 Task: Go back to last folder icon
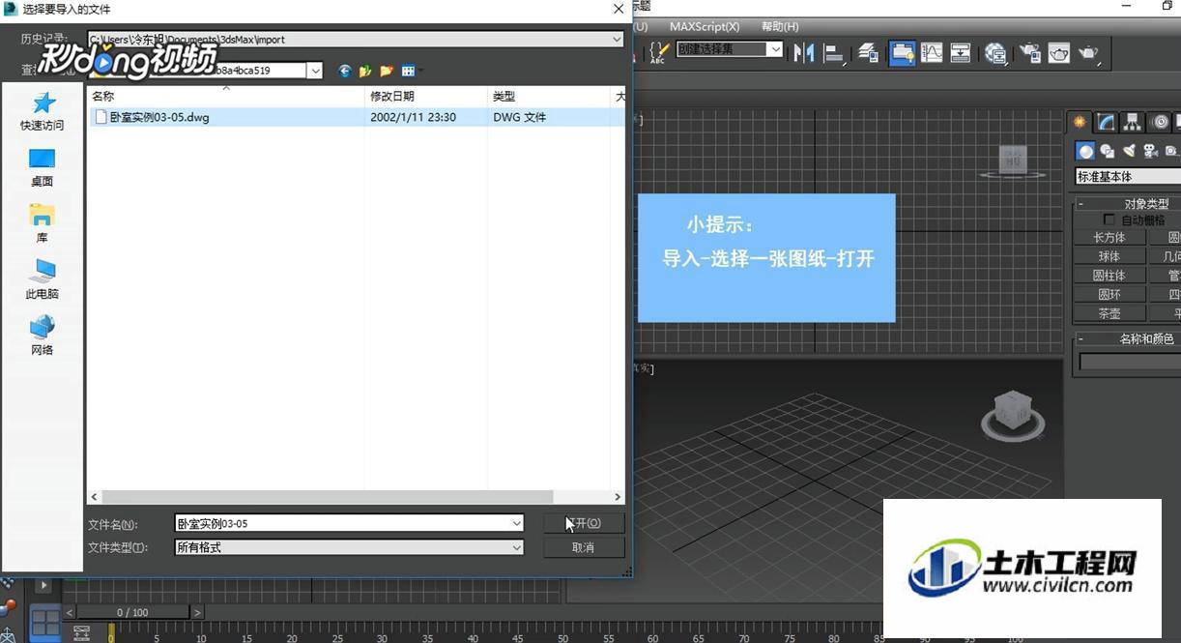tap(345, 71)
